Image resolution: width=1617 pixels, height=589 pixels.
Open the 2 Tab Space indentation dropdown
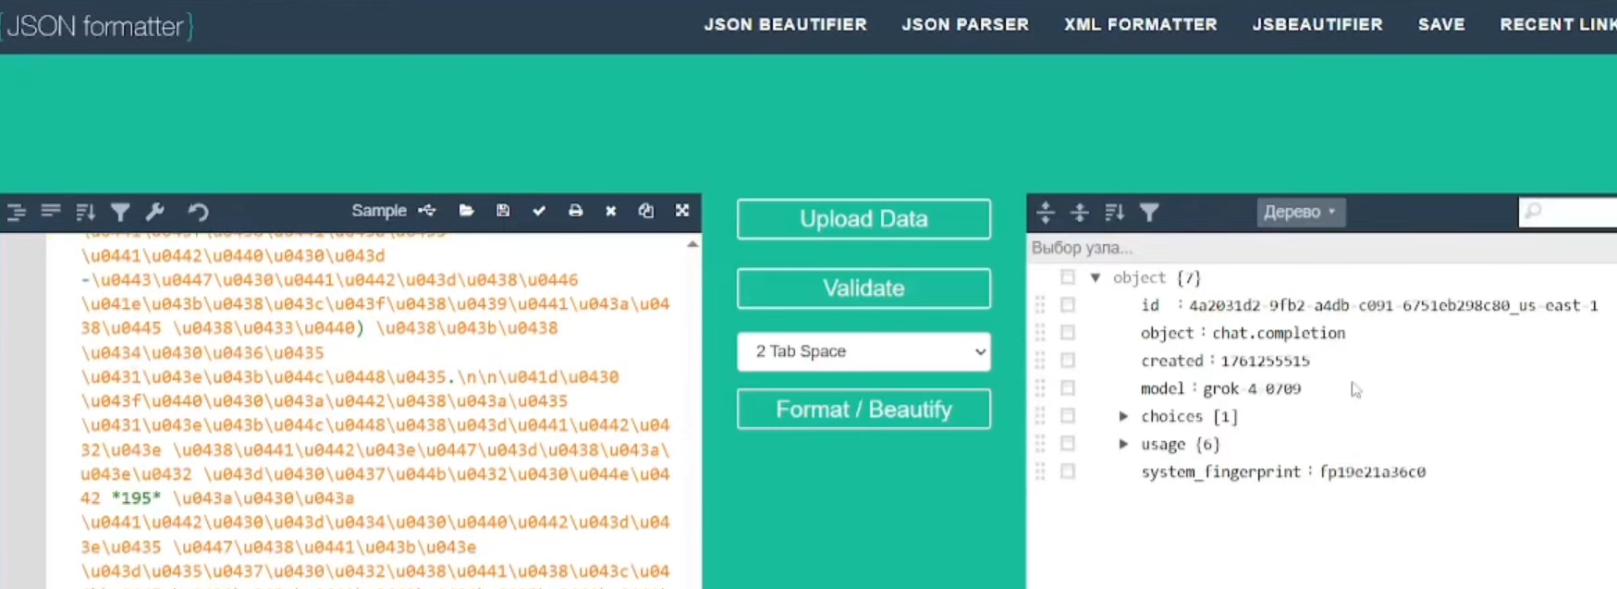864,351
